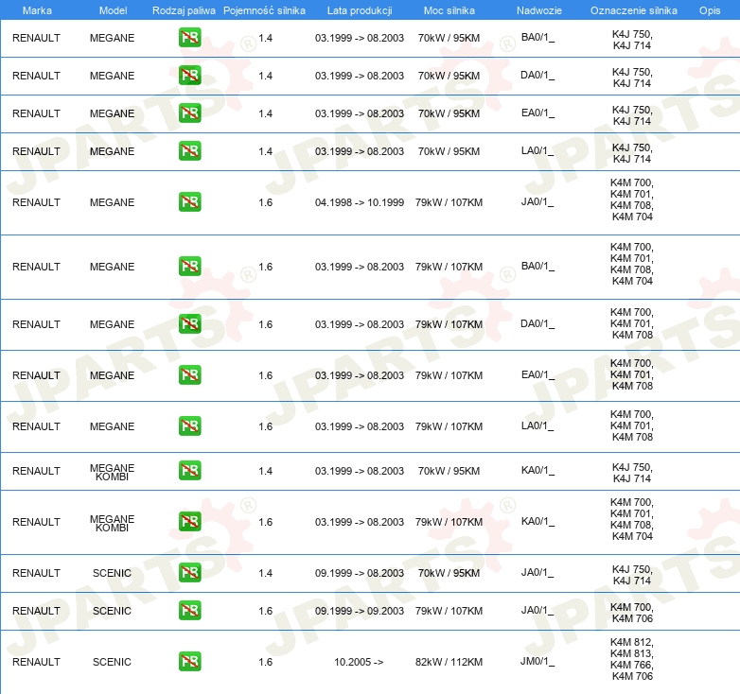Click the Rodzaj paliwa column header
Image resolution: width=740 pixels, height=694 pixels.
[x=184, y=10]
